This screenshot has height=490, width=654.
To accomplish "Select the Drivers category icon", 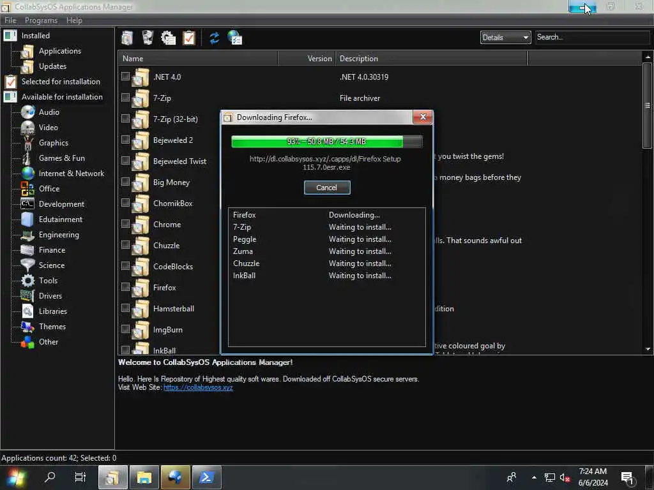I will point(27,296).
